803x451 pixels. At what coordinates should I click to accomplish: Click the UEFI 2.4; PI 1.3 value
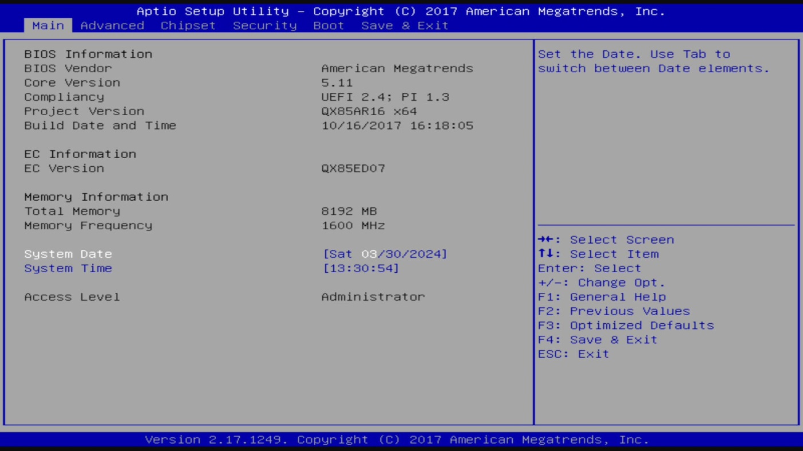[385, 97]
